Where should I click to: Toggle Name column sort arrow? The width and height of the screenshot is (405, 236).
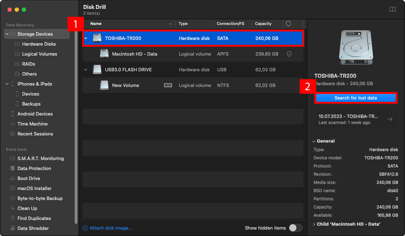click(x=170, y=24)
